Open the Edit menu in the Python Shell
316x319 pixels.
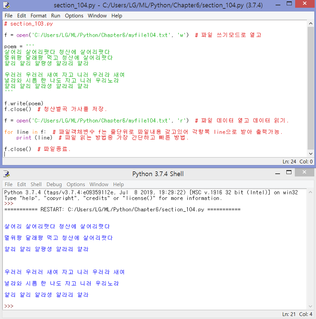click(22, 184)
